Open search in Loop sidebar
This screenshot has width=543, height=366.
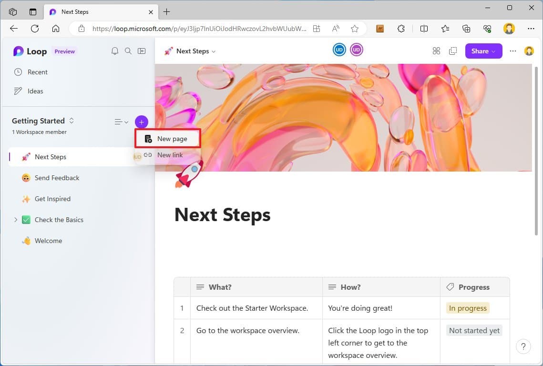(x=128, y=51)
